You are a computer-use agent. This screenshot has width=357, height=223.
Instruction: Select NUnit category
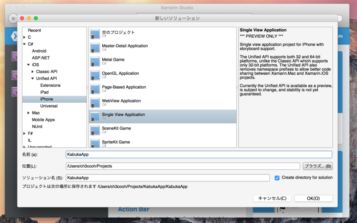point(37,126)
